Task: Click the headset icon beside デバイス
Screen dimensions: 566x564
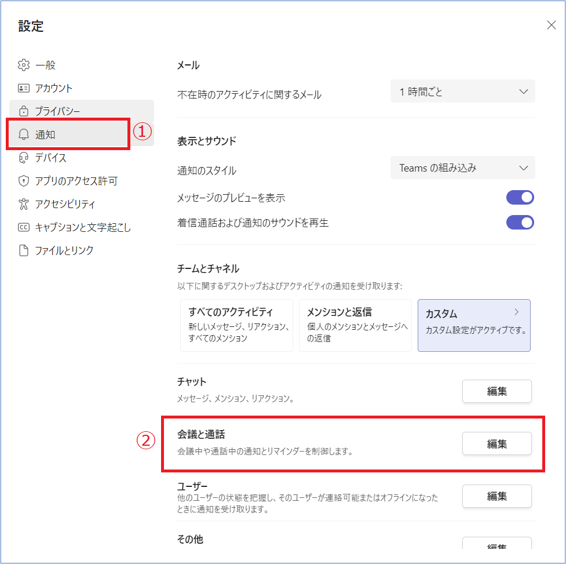Action: [24, 158]
